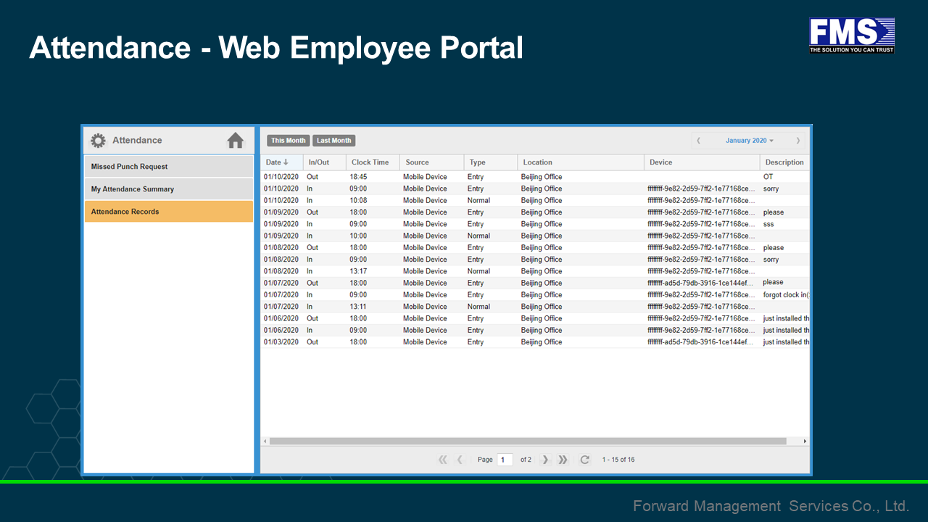Click the 'sorry' description in 01/10/2020 row
Image resolution: width=928 pixels, height=522 pixels.
click(771, 188)
